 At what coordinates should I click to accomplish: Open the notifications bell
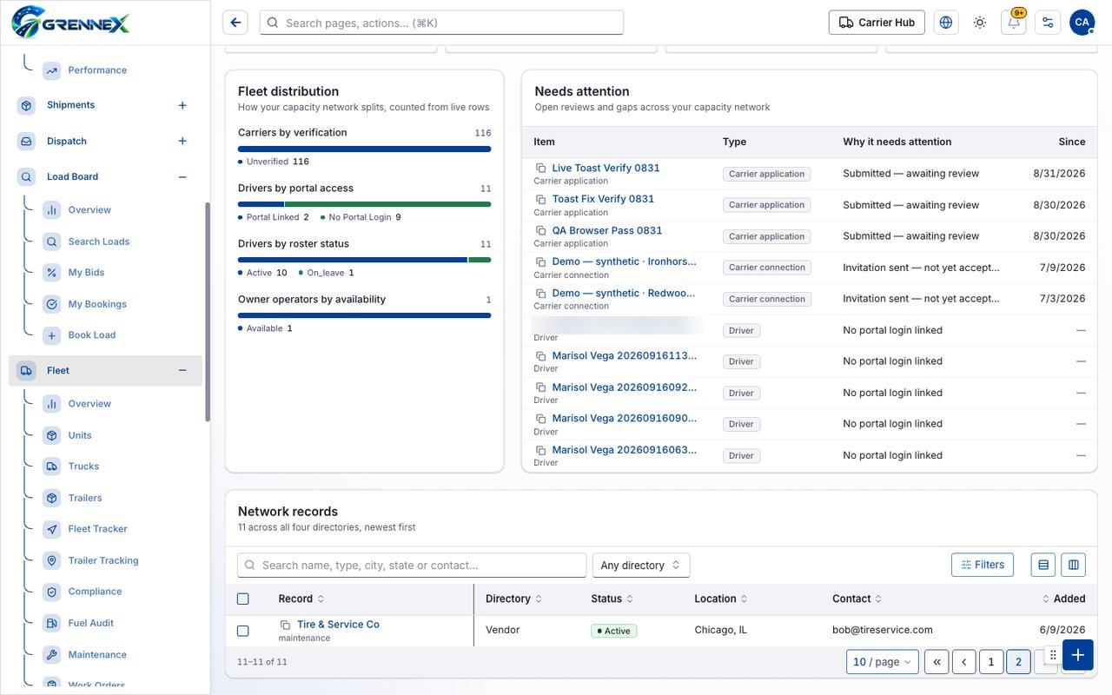[x=1014, y=23]
